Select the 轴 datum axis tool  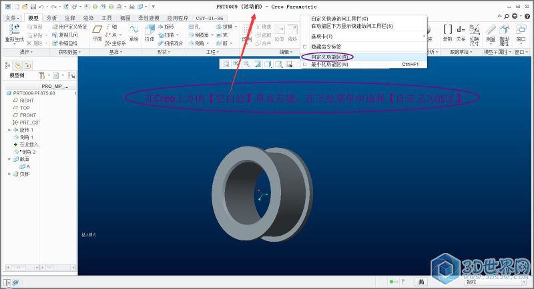(111, 27)
